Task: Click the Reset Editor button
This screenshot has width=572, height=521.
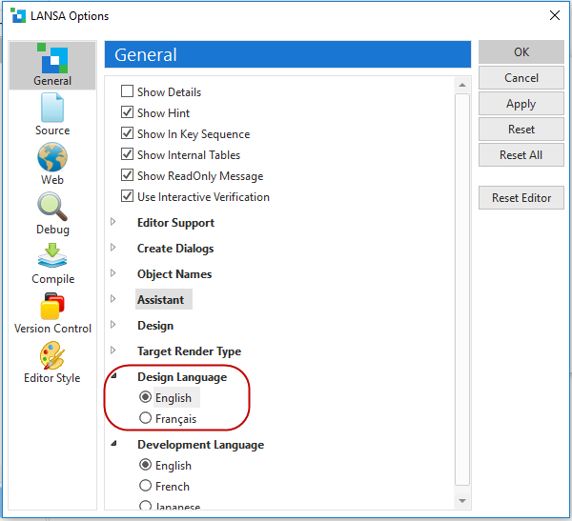Action: pos(521,198)
